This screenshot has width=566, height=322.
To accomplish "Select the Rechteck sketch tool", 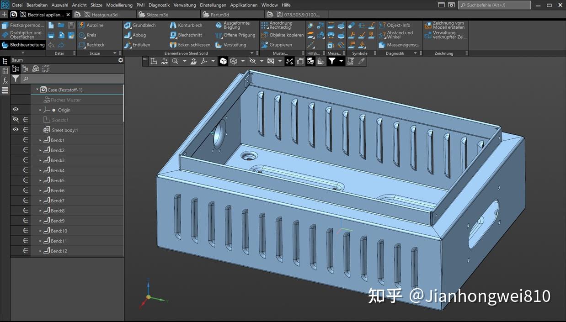I will click(96, 44).
